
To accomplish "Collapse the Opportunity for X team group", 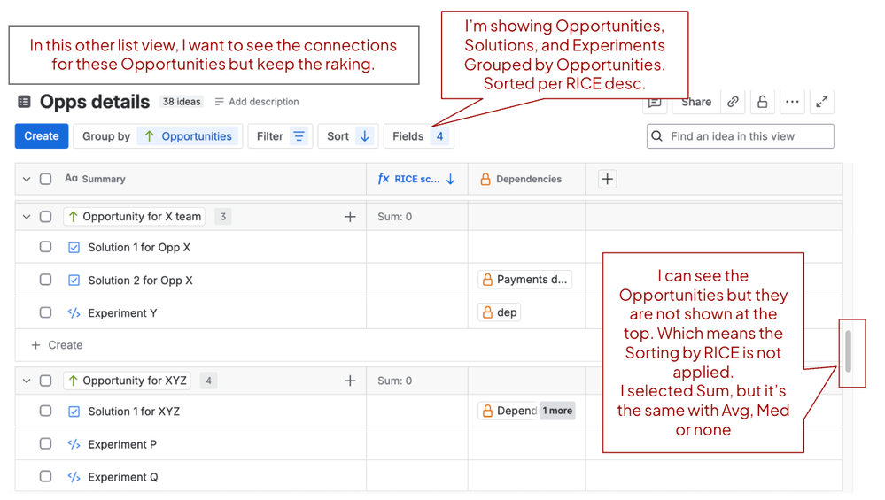I will 27,217.
